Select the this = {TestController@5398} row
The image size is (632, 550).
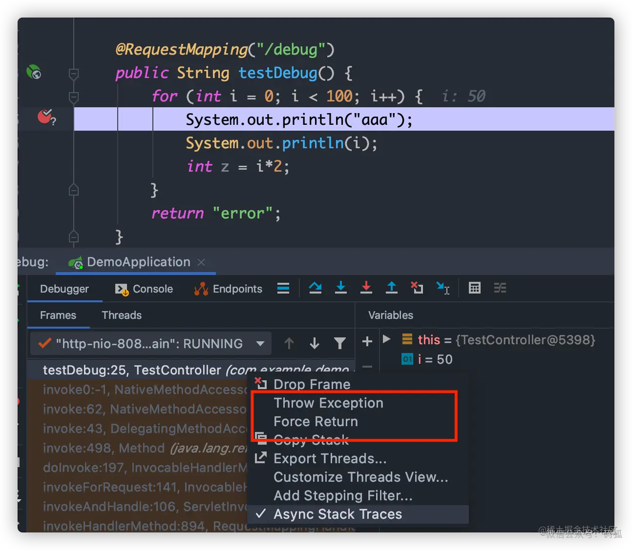coord(498,340)
